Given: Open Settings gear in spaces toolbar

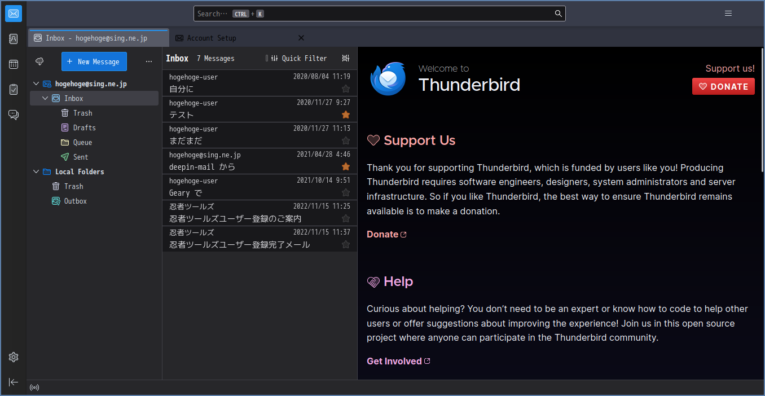Looking at the screenshot, I should (x=14, y=357).
